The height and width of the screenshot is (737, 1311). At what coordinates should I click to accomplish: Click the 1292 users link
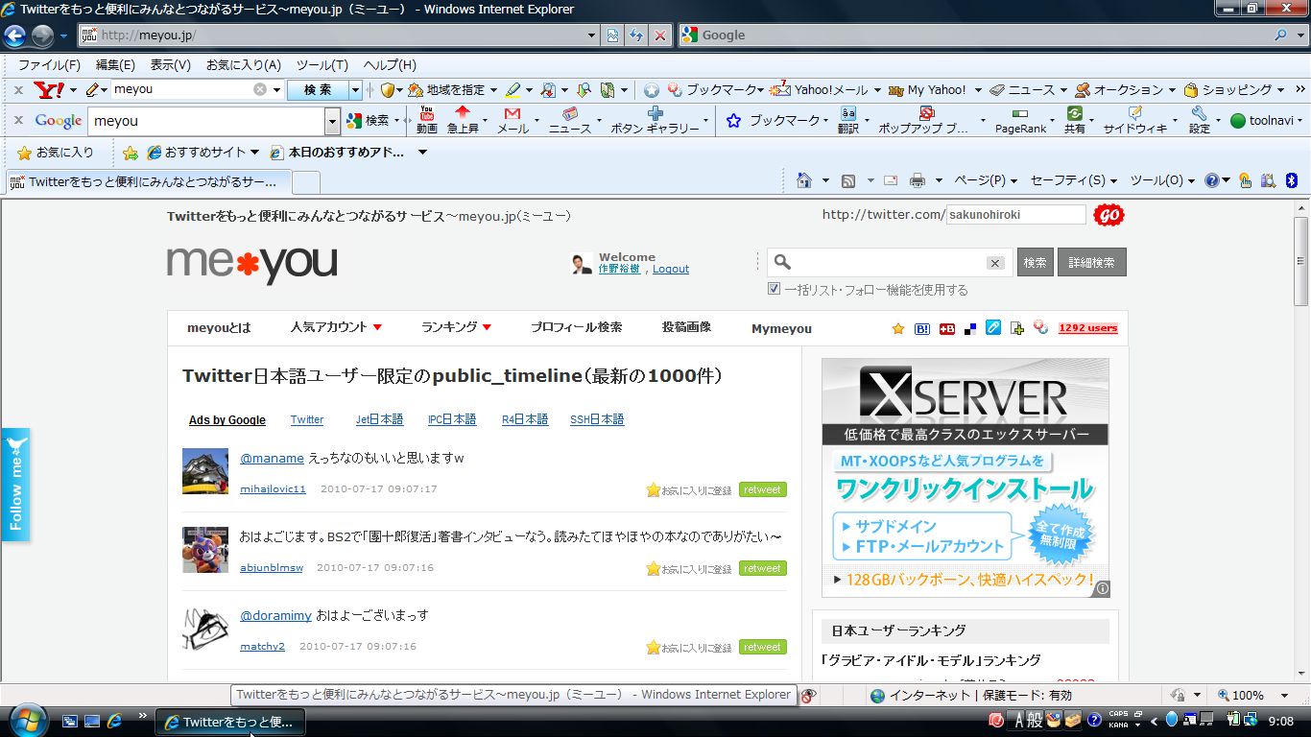pos(1087,328)
